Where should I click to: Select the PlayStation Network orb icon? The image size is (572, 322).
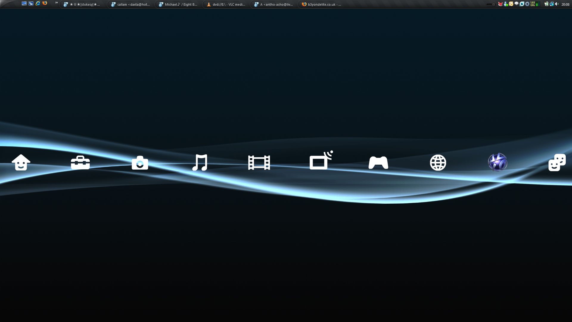click(x=498, y=162)
